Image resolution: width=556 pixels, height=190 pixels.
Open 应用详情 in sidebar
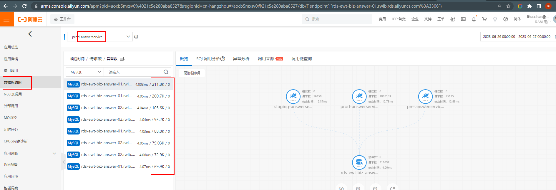pos(11,59)
